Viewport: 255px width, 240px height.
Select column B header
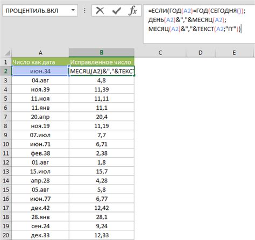pyautogui.click(x=102, y=53)
